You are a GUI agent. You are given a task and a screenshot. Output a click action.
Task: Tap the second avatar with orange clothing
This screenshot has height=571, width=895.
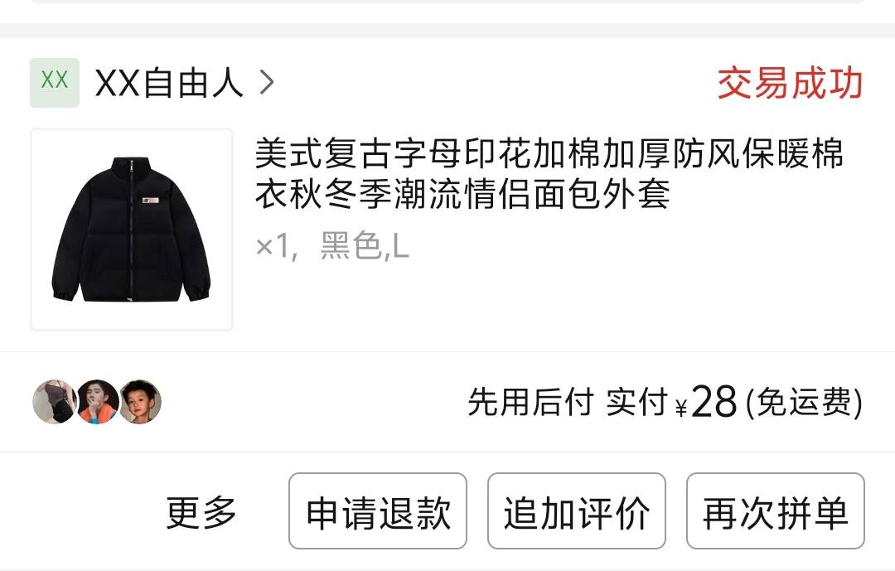tap(98, 402)
